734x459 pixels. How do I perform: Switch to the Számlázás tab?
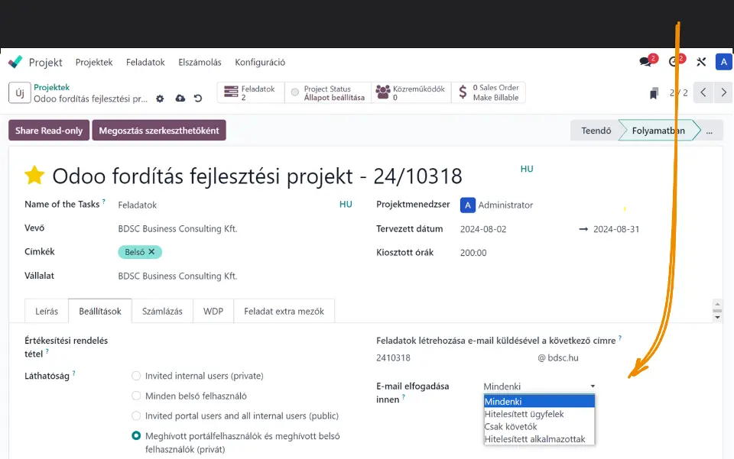(x=162, y=311)
